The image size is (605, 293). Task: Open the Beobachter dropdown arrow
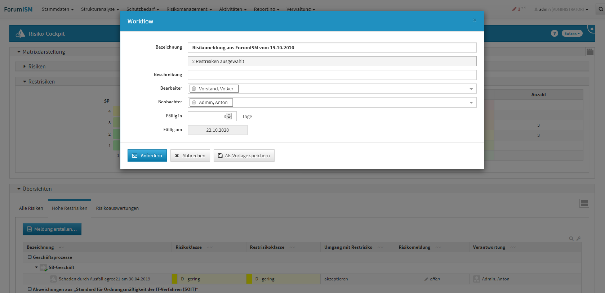(x=471, y=103)
